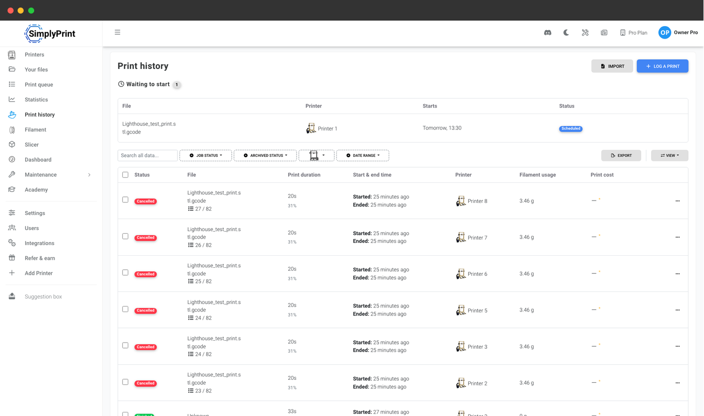Click the Cancelled badge on the Printer 8 row
Screen dimensions: 704x416
coord(145,201)
